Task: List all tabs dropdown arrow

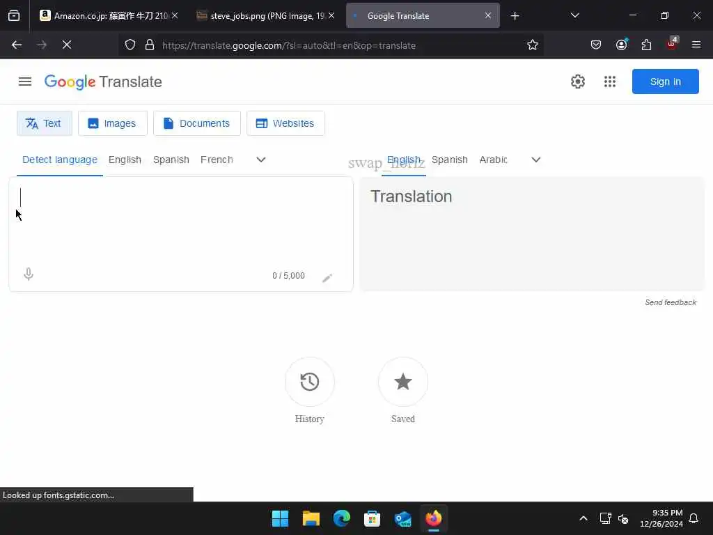Action: [x=574, y=16]
